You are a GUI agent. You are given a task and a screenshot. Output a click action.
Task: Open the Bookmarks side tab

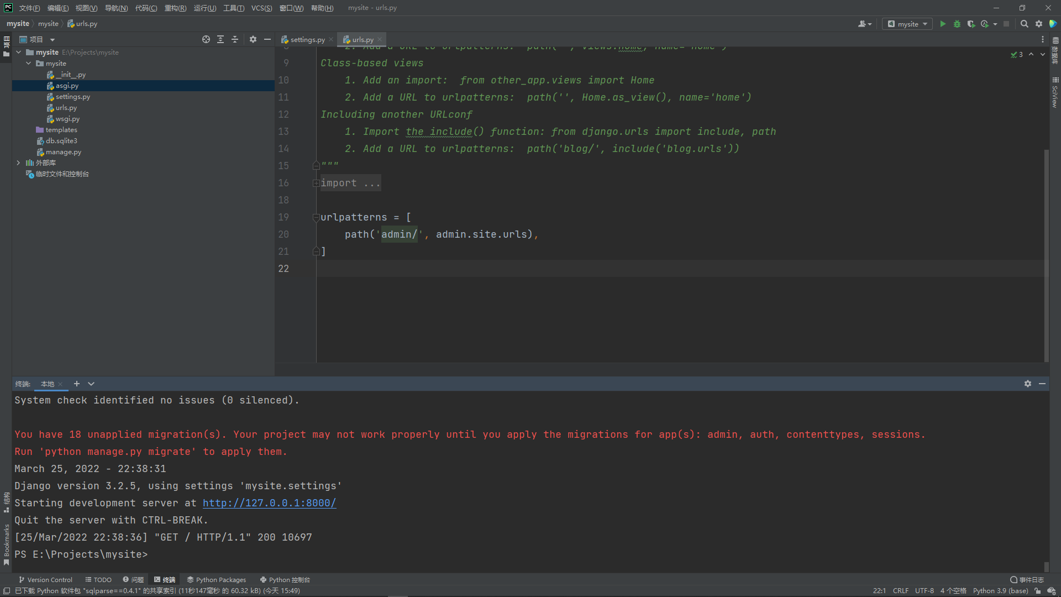coord(6,544)
